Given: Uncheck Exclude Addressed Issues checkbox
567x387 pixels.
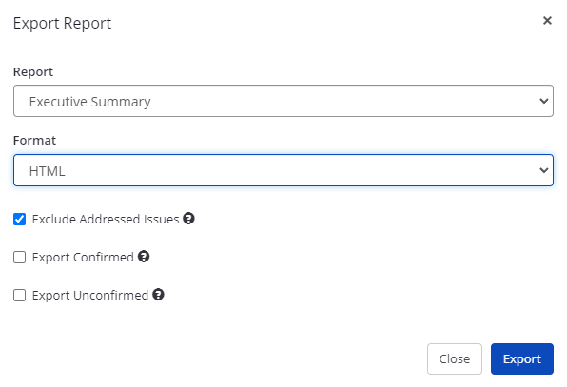Looking at the screenshot, I should [20, 219].
